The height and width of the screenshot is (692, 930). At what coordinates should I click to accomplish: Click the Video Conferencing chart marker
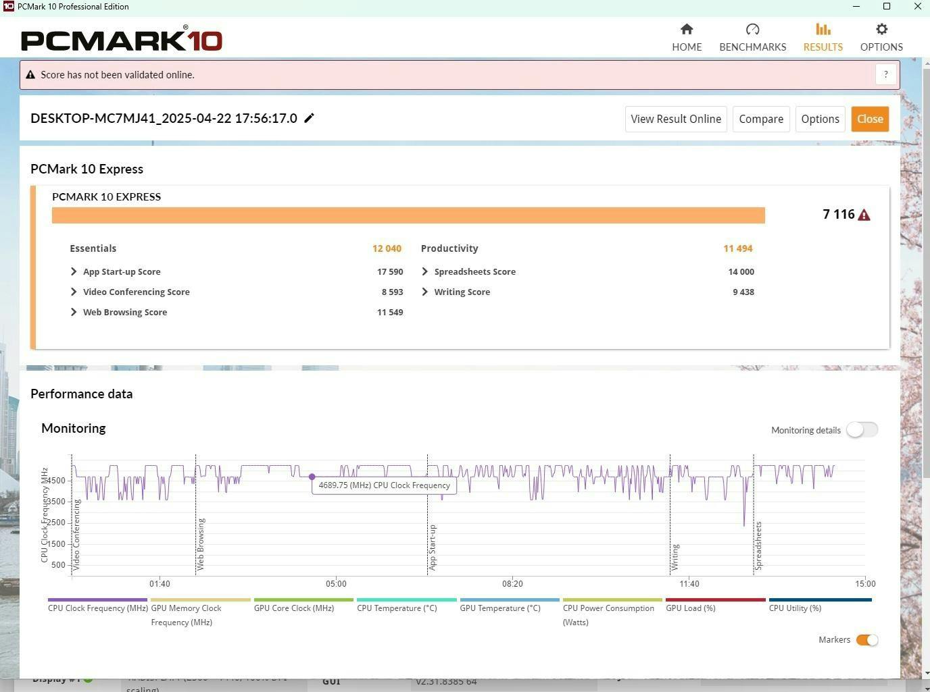(x=76, y=535)
